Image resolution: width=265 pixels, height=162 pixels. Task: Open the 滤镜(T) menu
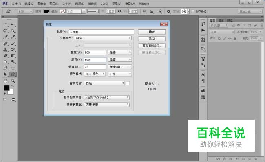[x=93, y=4]
